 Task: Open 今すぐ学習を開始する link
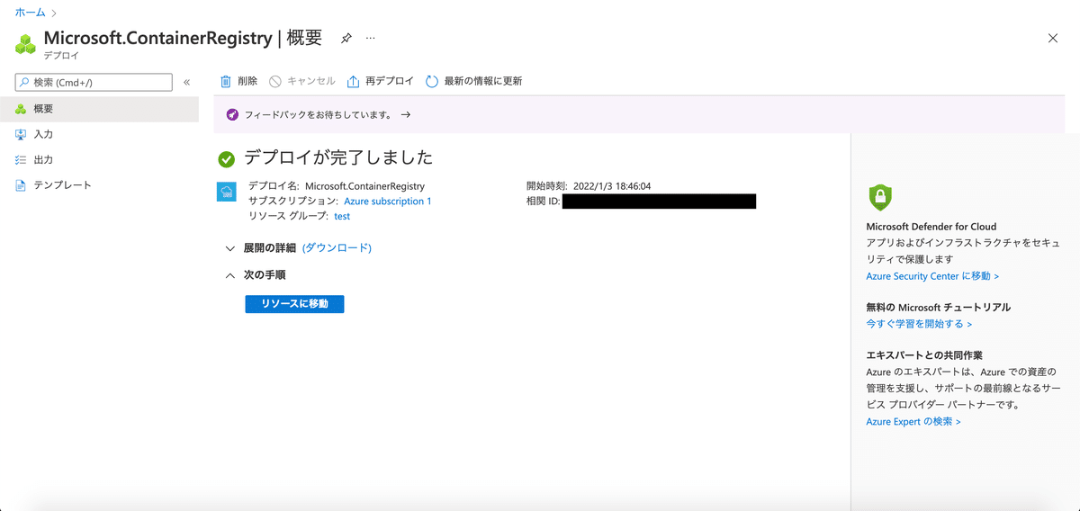click(919, 324)
